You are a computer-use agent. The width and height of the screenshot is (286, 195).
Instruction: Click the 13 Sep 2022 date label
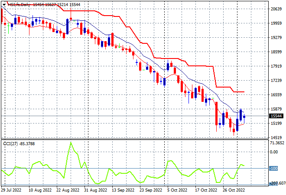coord(123,190)
